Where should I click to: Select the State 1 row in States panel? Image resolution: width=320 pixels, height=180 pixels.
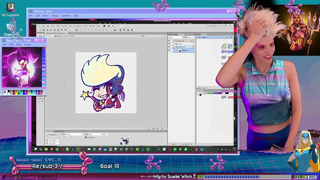(x=214, y=37)
